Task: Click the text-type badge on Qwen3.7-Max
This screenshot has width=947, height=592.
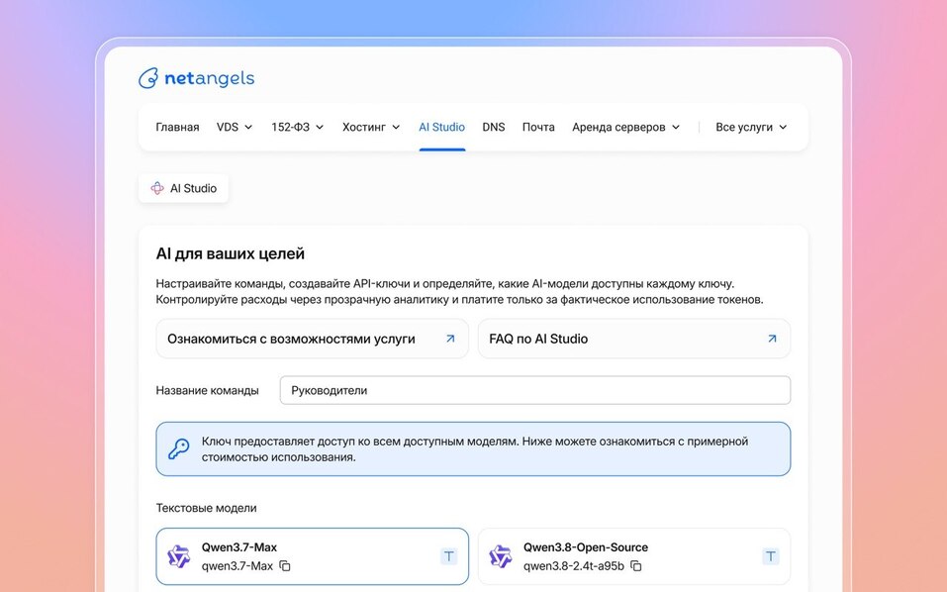Action: coord(448,556)
